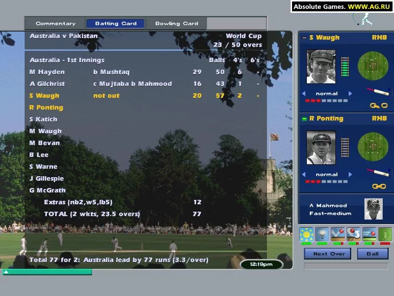Click the 'Fast-medium' bowler type label
Image resolution: width=394 pixels, height=296 pixels.
[x=330, y=214]
